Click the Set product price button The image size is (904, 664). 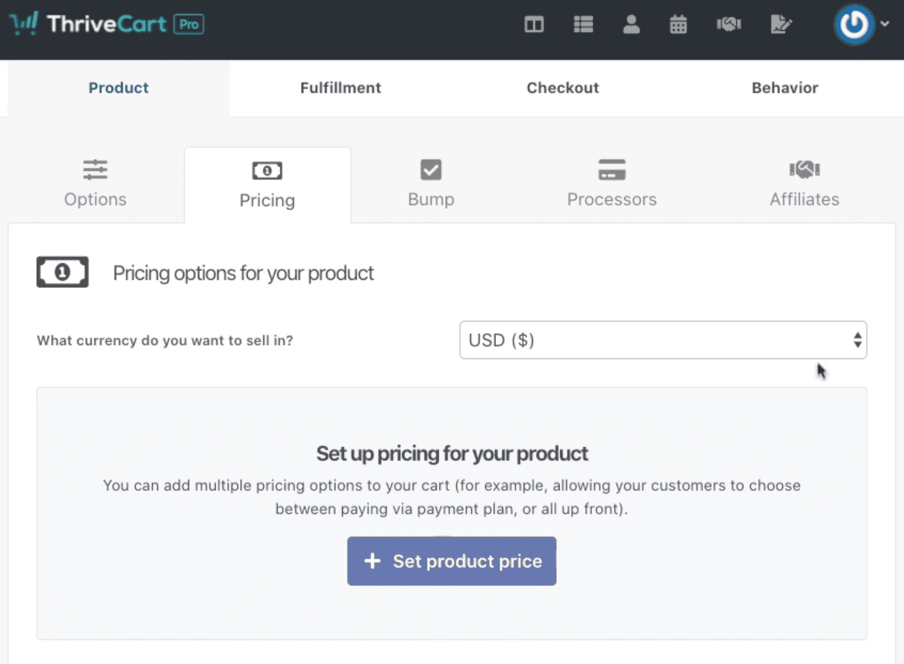click(451, 561)
